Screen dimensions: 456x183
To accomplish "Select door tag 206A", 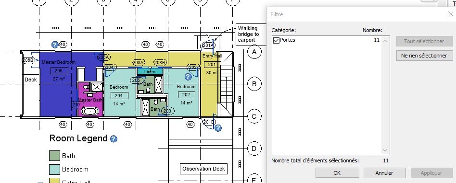I will 103,57.
